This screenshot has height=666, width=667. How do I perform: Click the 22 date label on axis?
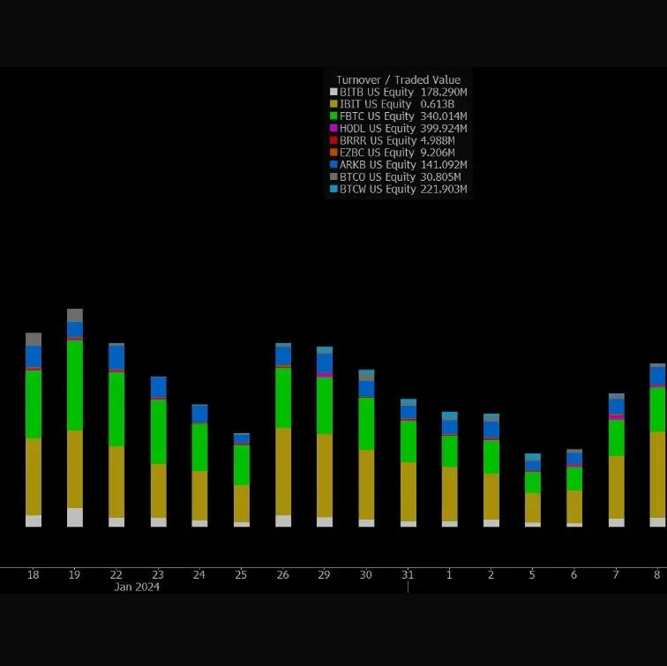pyautogui.click(x=116, y=575)
